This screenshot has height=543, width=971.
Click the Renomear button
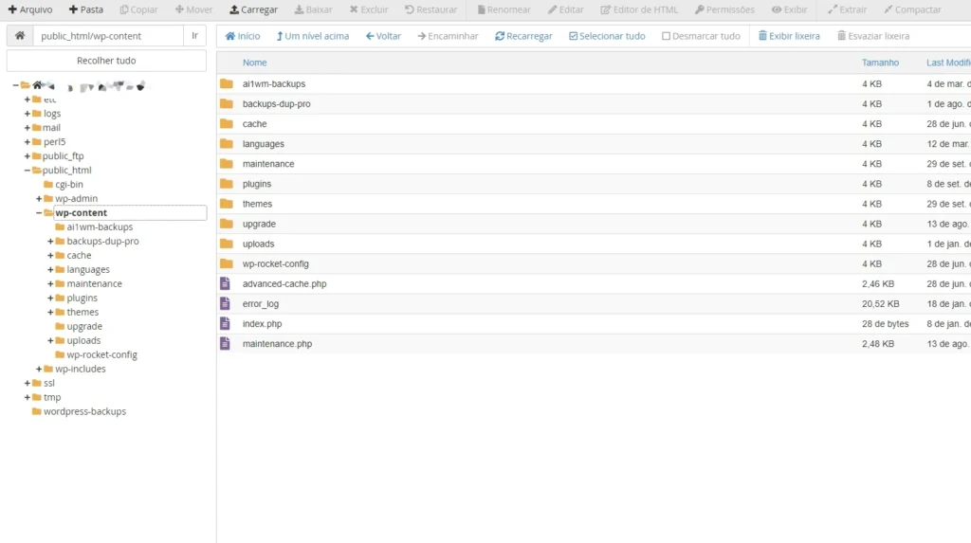tap(504, 9)
